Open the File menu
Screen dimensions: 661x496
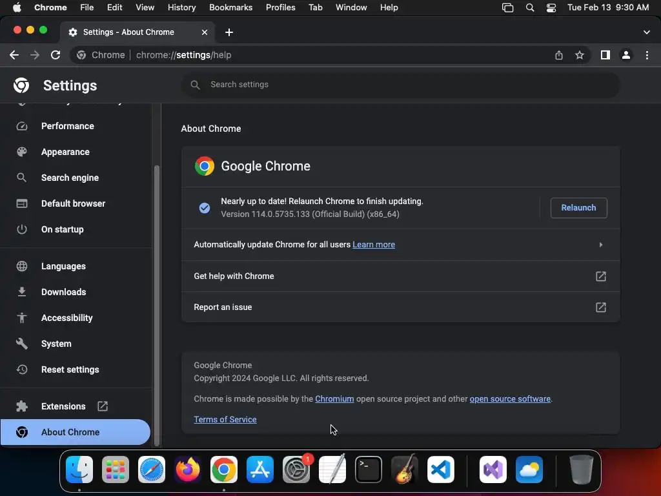pyautogui.click(x=87, y=8)
